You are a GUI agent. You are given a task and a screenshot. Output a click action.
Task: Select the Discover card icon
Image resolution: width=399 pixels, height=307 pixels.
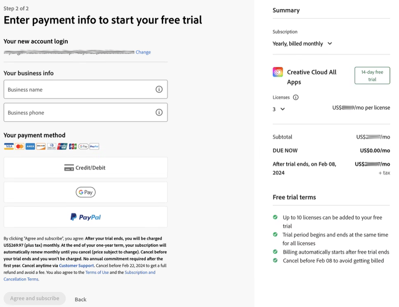point(40,146)
